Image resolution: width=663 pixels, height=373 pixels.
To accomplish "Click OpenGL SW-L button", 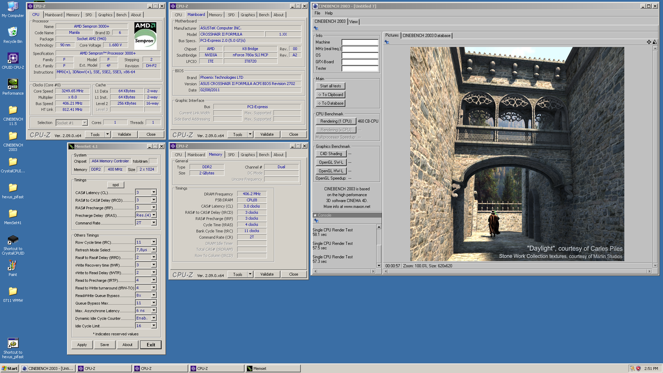I will tap(331, 162).
